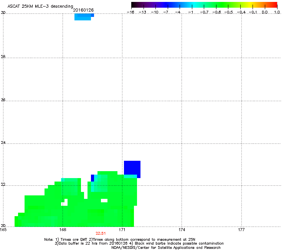
Task: Click the color bar label -1
Action: pyautogui.click(x=190, y=12)
